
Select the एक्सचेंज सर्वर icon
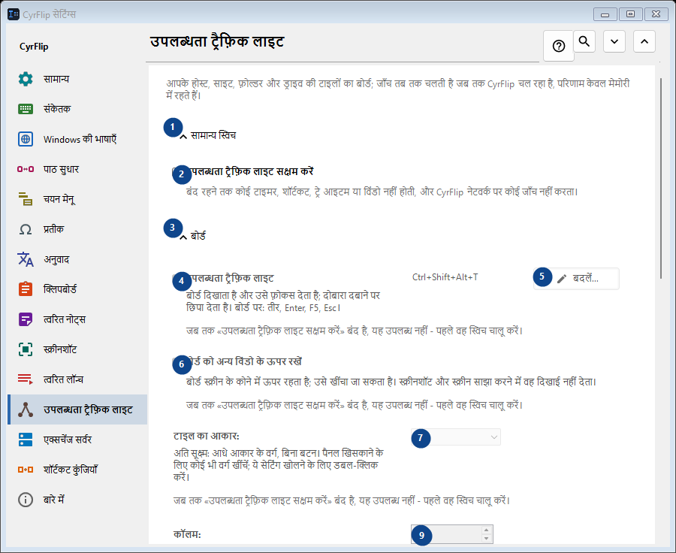[26, 440]
